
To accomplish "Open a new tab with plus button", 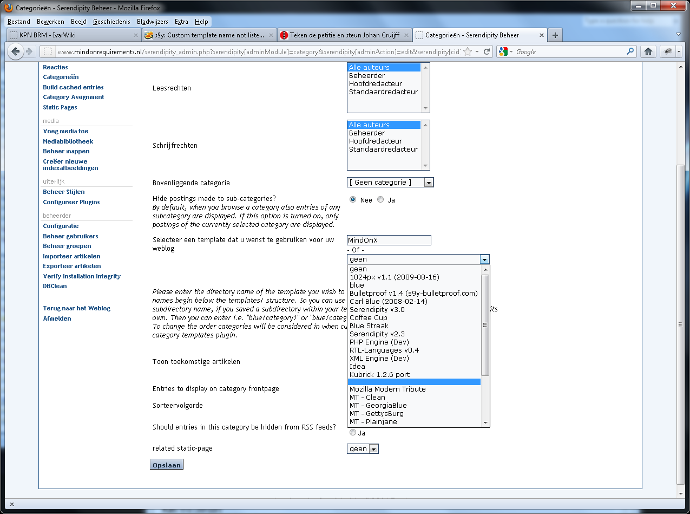I will tap(555, 35).
